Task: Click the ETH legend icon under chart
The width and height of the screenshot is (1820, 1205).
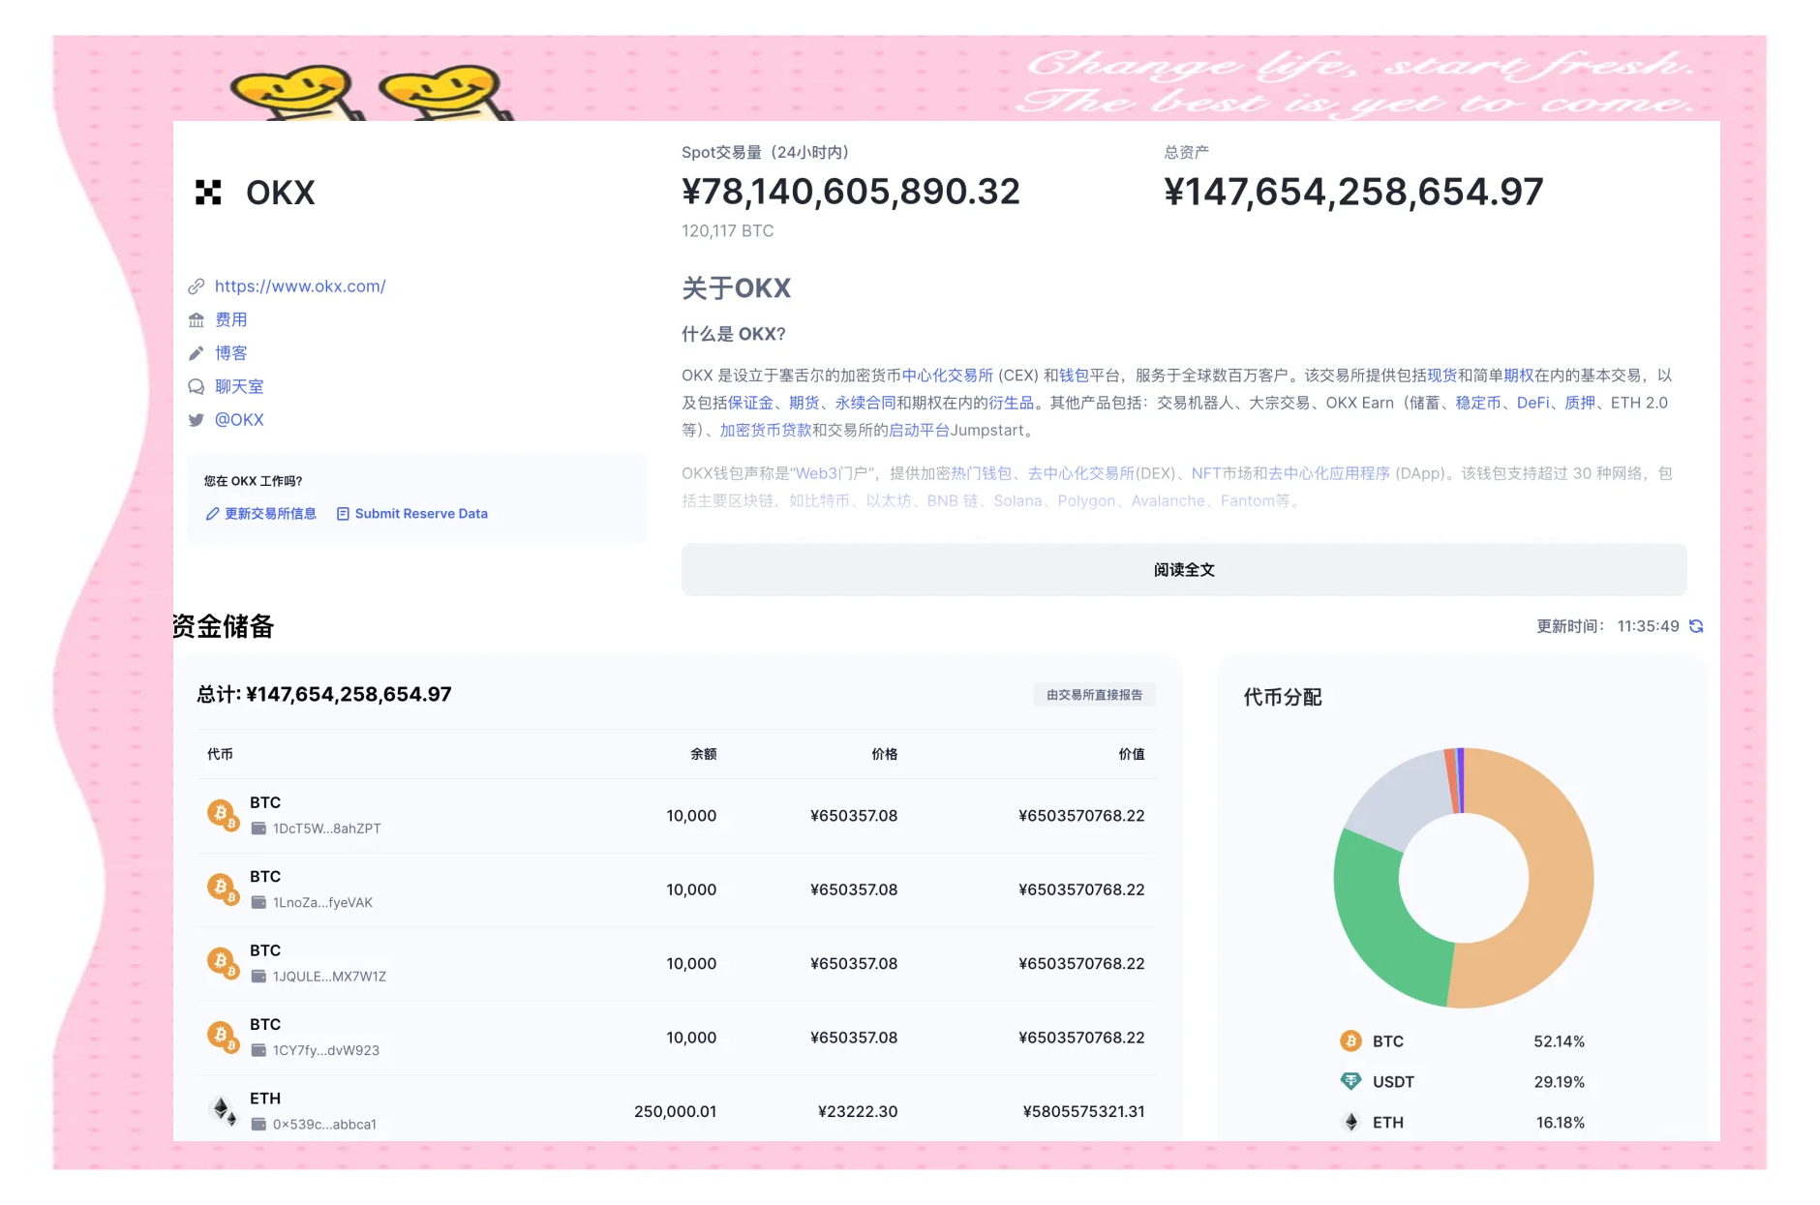Action: coord(1350,1122)
